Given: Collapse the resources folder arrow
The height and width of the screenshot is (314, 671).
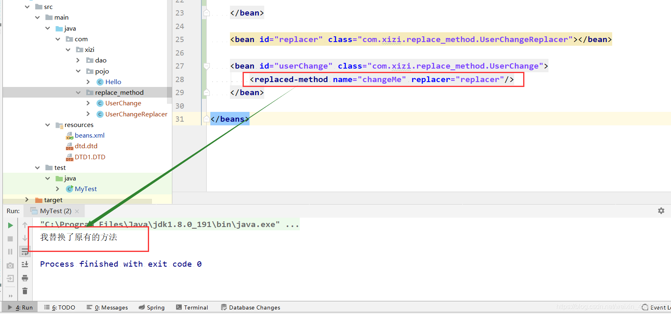Looking at the screenshot, I should point(47,125).
